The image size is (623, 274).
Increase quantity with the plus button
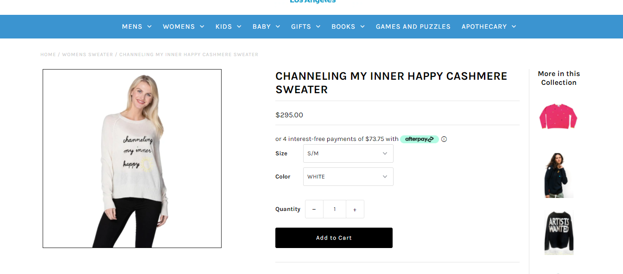pos(355,210)
